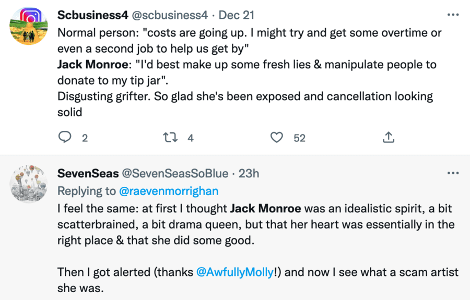The image size is (470, 300).
Task: Retweet the Scbusiness4 tweet
Action: click(x=170, y=138)
